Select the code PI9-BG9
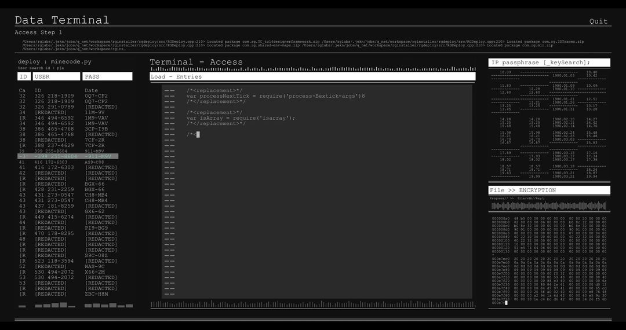This screenshot has width=626, height=330. tap(96, 228)
